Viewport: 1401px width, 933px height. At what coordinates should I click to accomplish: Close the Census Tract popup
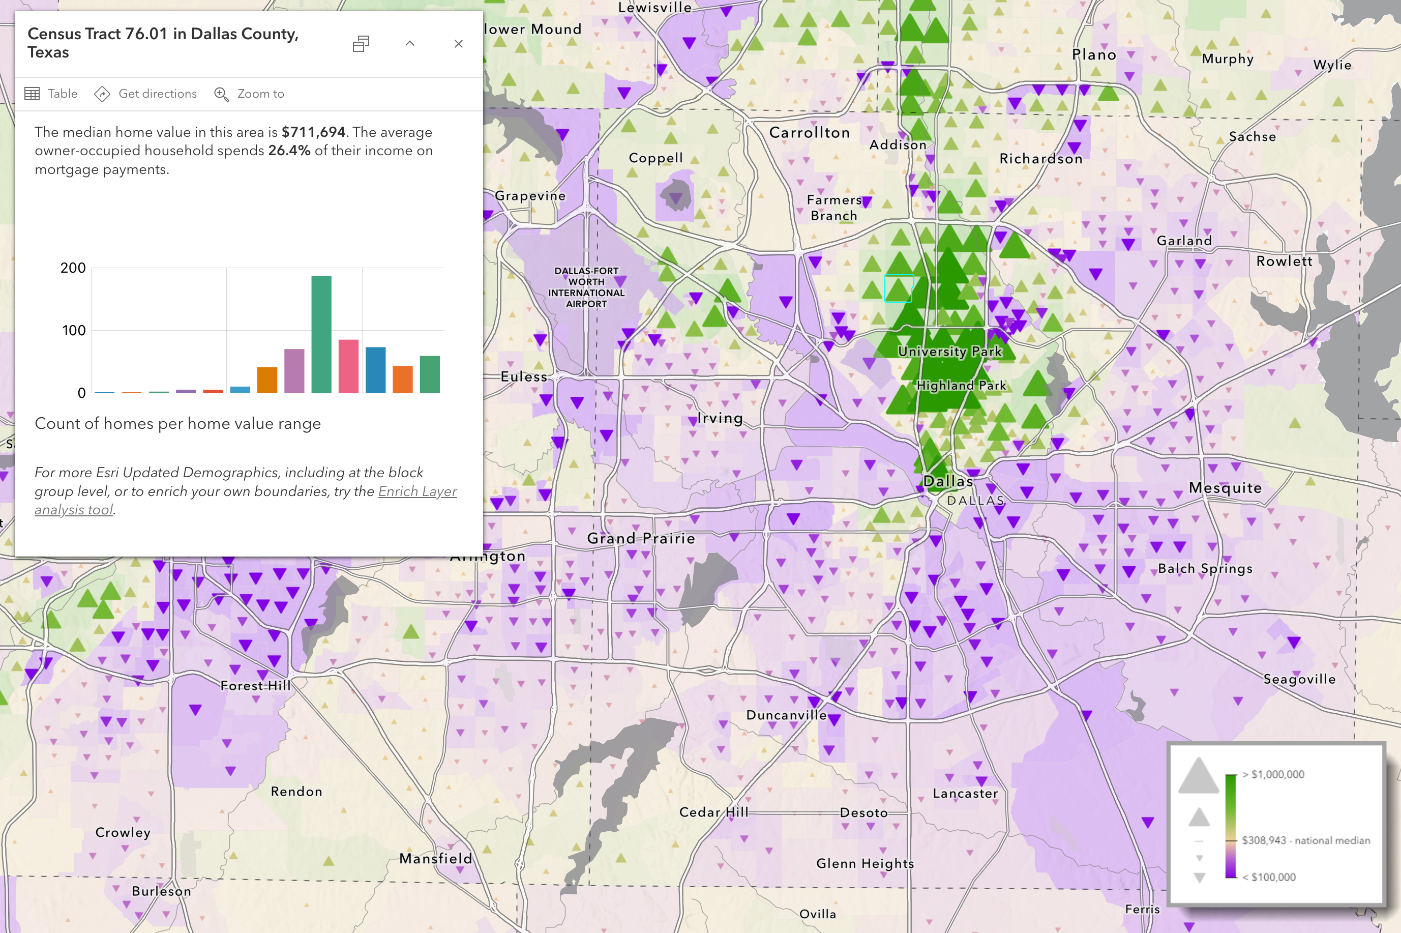coord(459,43)
